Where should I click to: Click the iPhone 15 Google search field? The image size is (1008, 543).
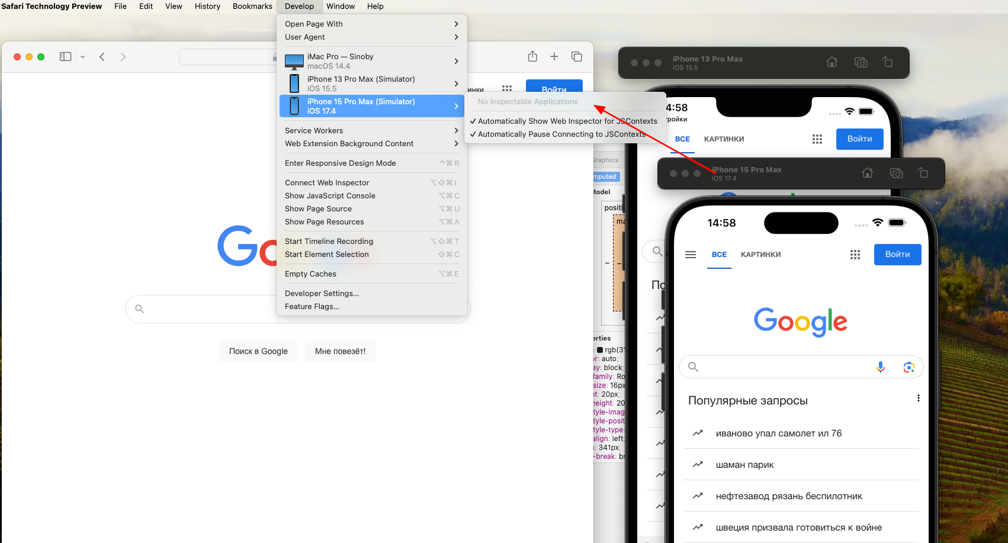(801, 367)
